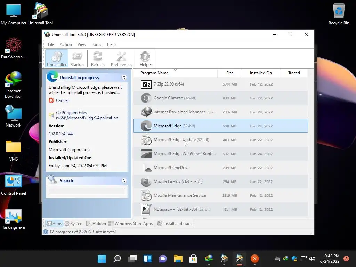Screen dimensions: 356x267
Task: Open the Windows Start button
Action: point(102,259)
